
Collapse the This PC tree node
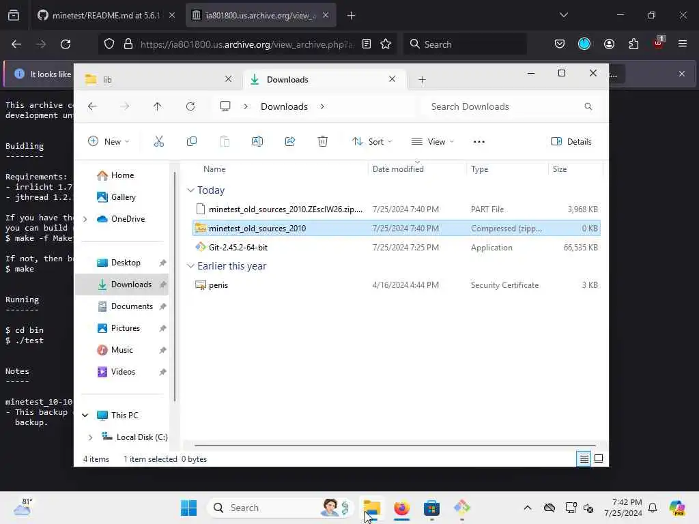[x=85, y=416]
